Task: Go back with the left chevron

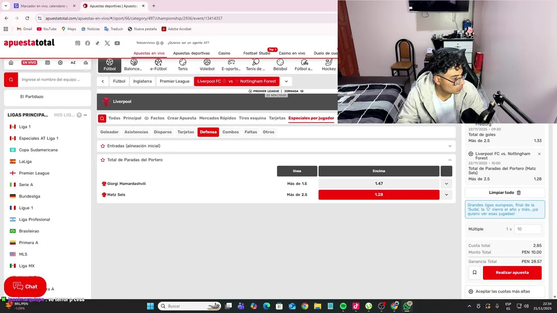Action: click(x=103, y=81)
